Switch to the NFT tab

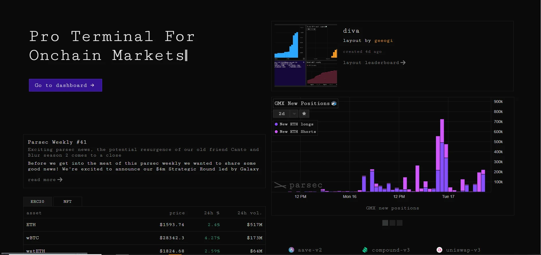pyautogui.click(x=68, y=202)
